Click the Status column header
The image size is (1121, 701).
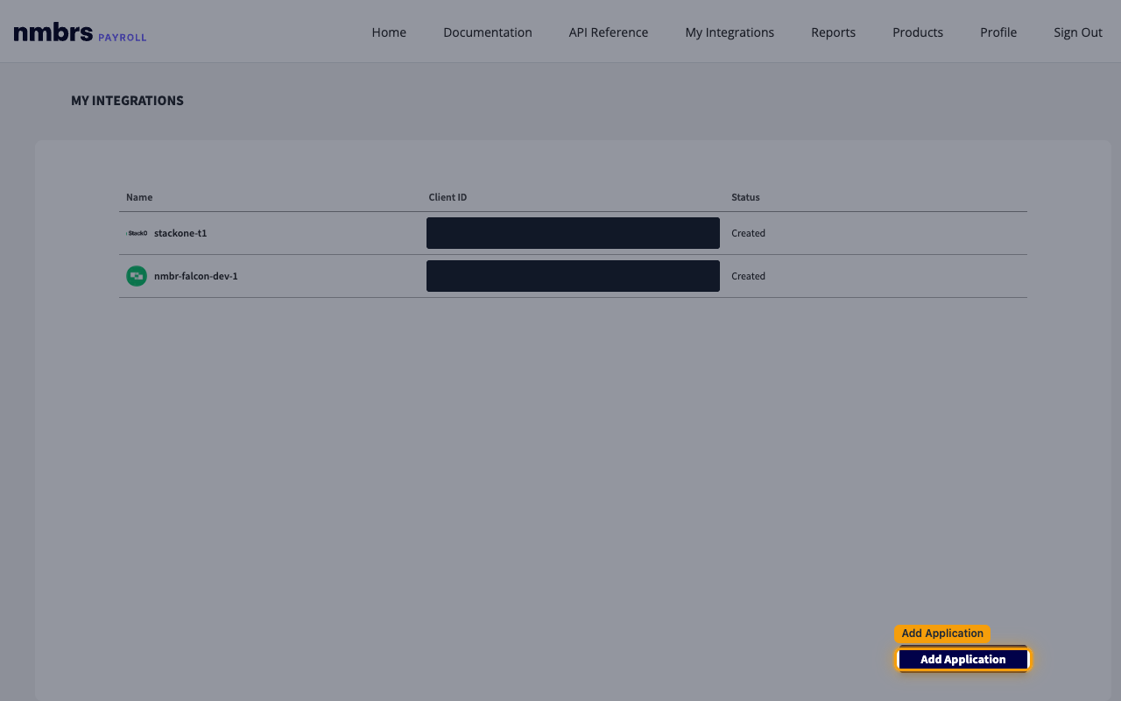[745, 197]
